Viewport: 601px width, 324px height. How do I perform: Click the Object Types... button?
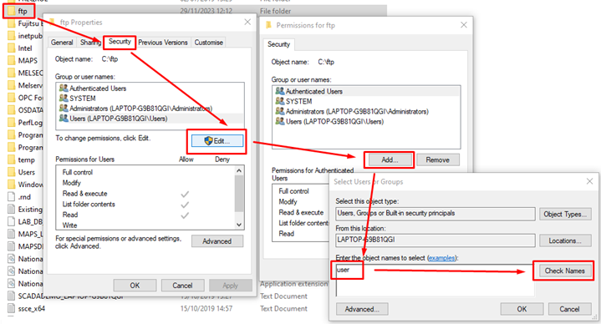(x=565, y=214)
